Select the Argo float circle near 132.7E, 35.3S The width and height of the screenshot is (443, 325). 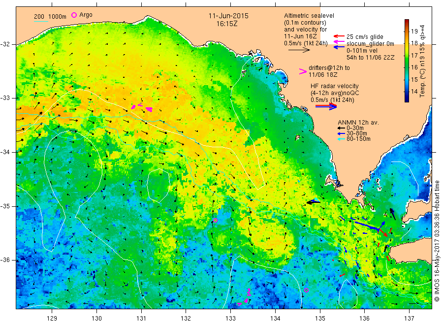(215, 221)
